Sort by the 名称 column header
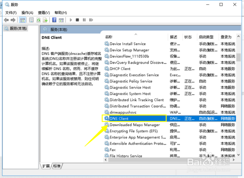 point(108,37)
